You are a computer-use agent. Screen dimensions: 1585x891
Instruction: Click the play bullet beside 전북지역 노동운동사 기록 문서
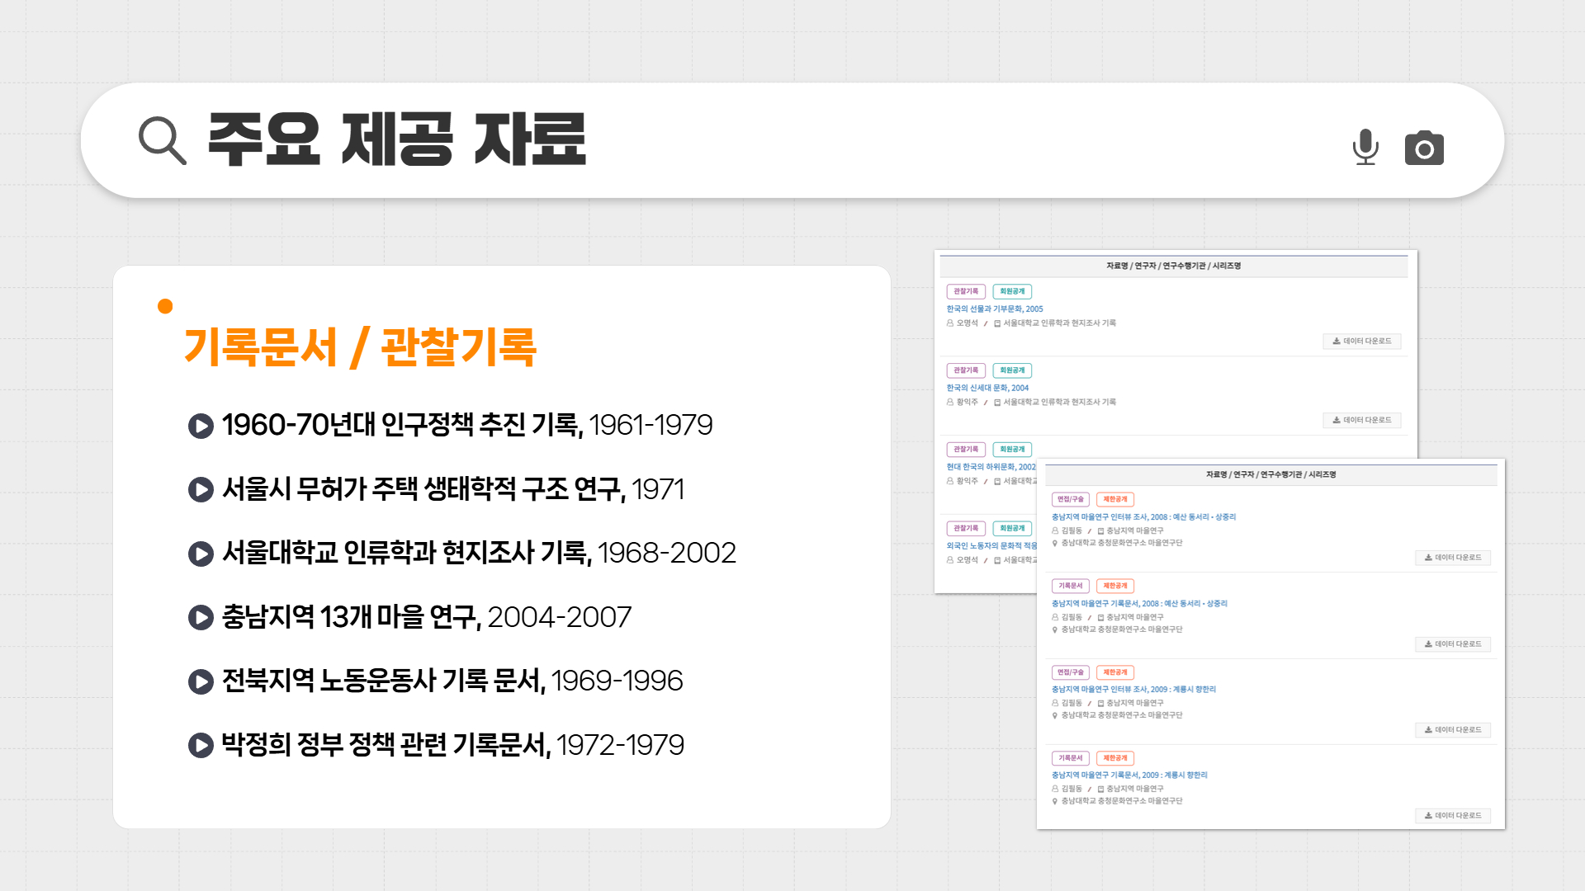click(x=201, y=681)
